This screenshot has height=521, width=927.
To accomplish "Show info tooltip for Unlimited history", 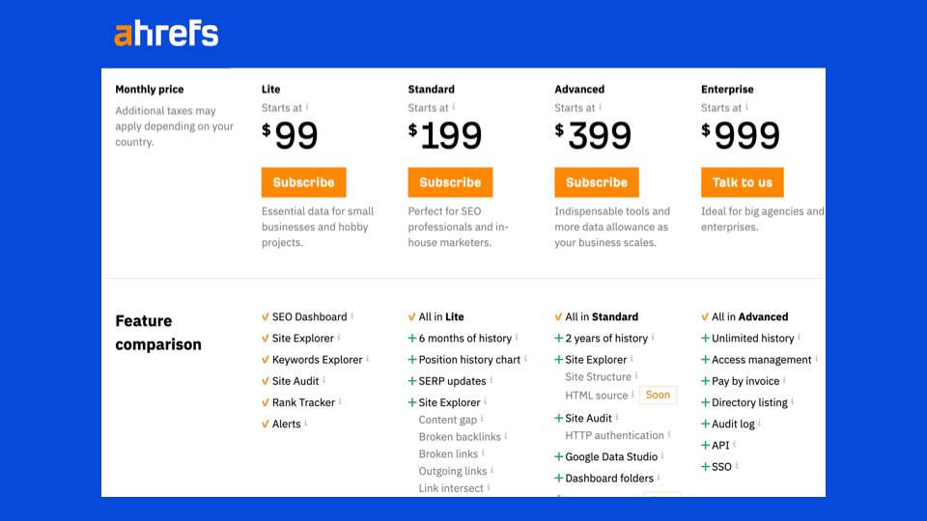I will click(x=800, y=337).
